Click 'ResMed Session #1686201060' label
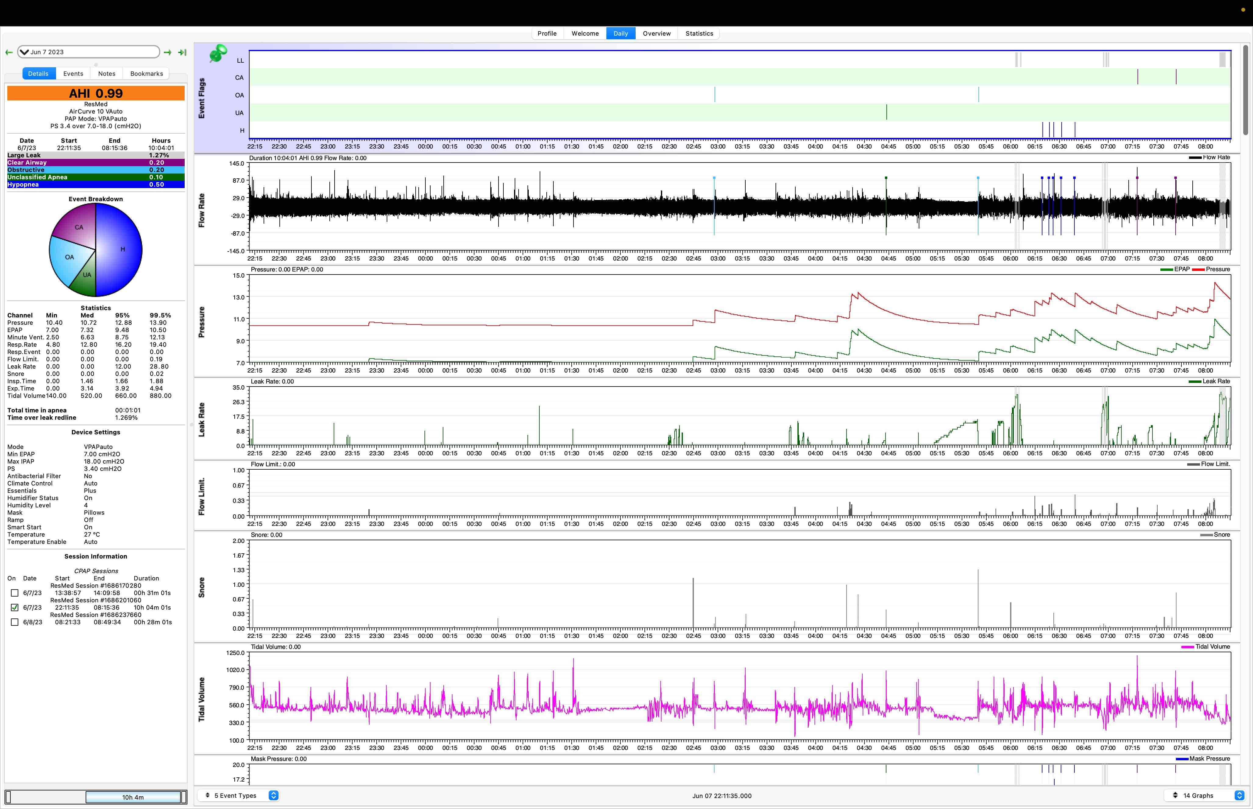Image resolution: width=1253 pixels, height=809 pixels. pyautogui.click(x=96, y=600)
